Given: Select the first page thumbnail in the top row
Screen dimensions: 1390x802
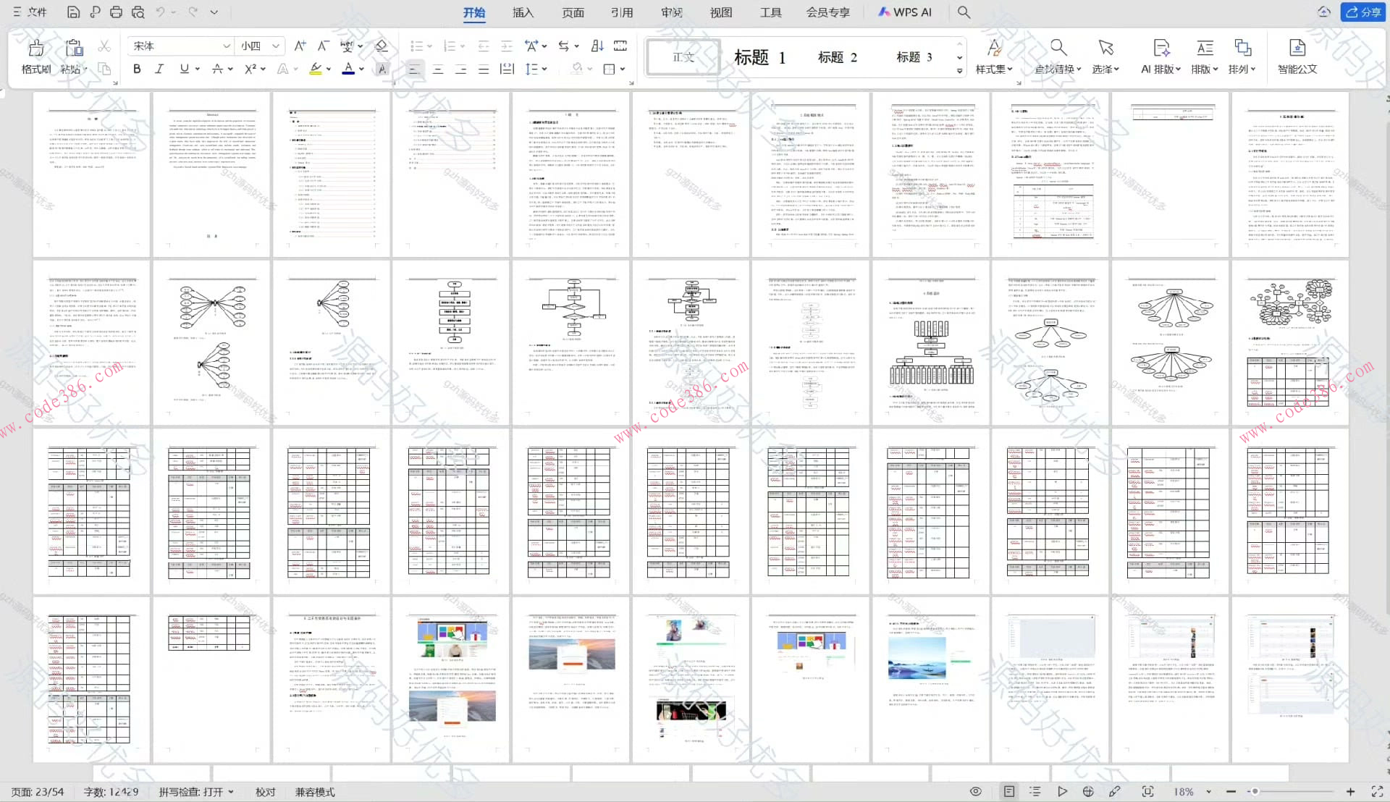Looking at the screenshot, I should [x=92, y=174].
